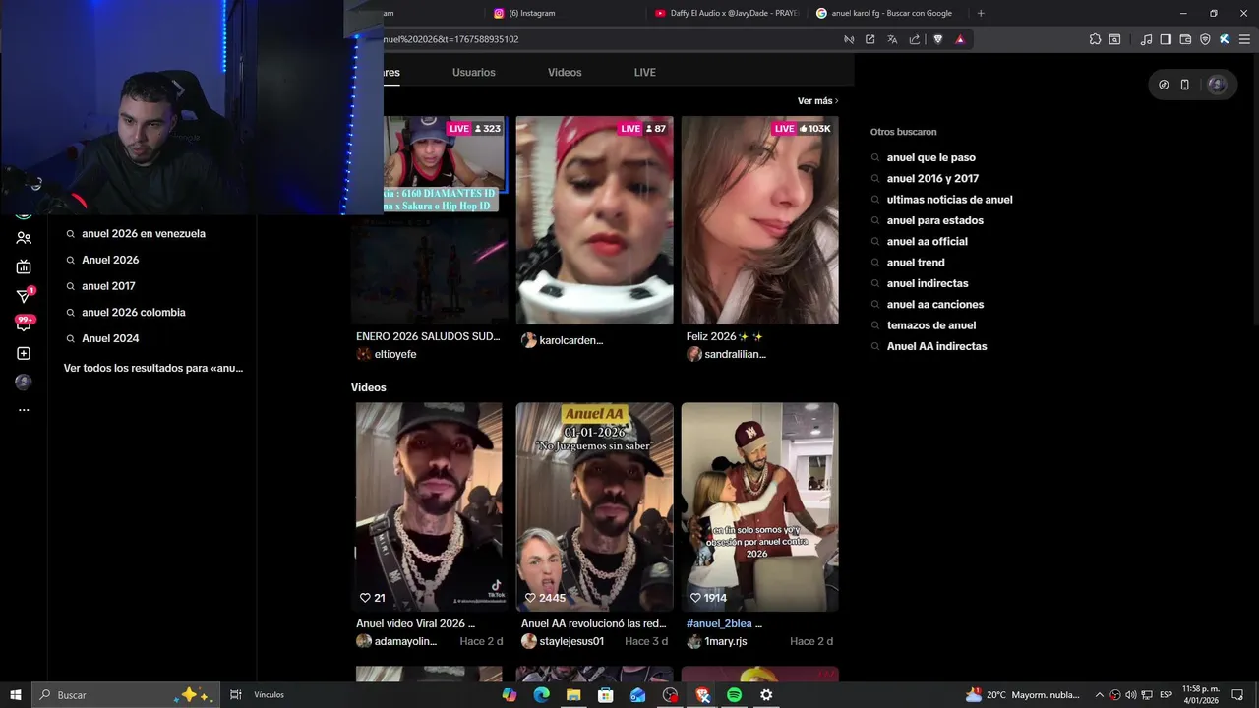Select suggestion Anuel 2024

110,338
